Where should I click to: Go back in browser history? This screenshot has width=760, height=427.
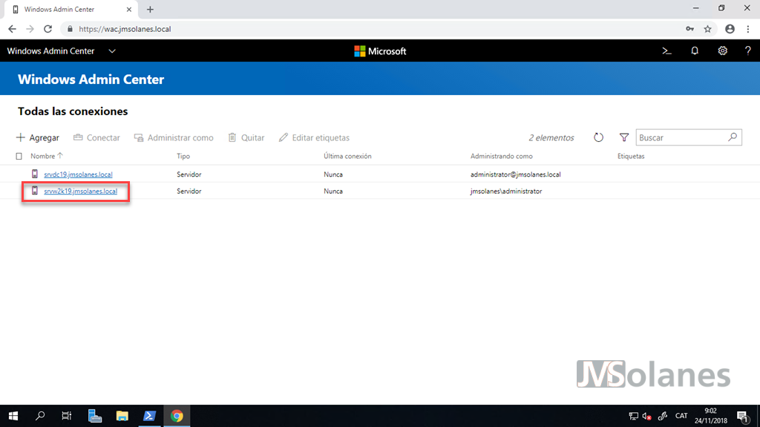tap(12, 29)
